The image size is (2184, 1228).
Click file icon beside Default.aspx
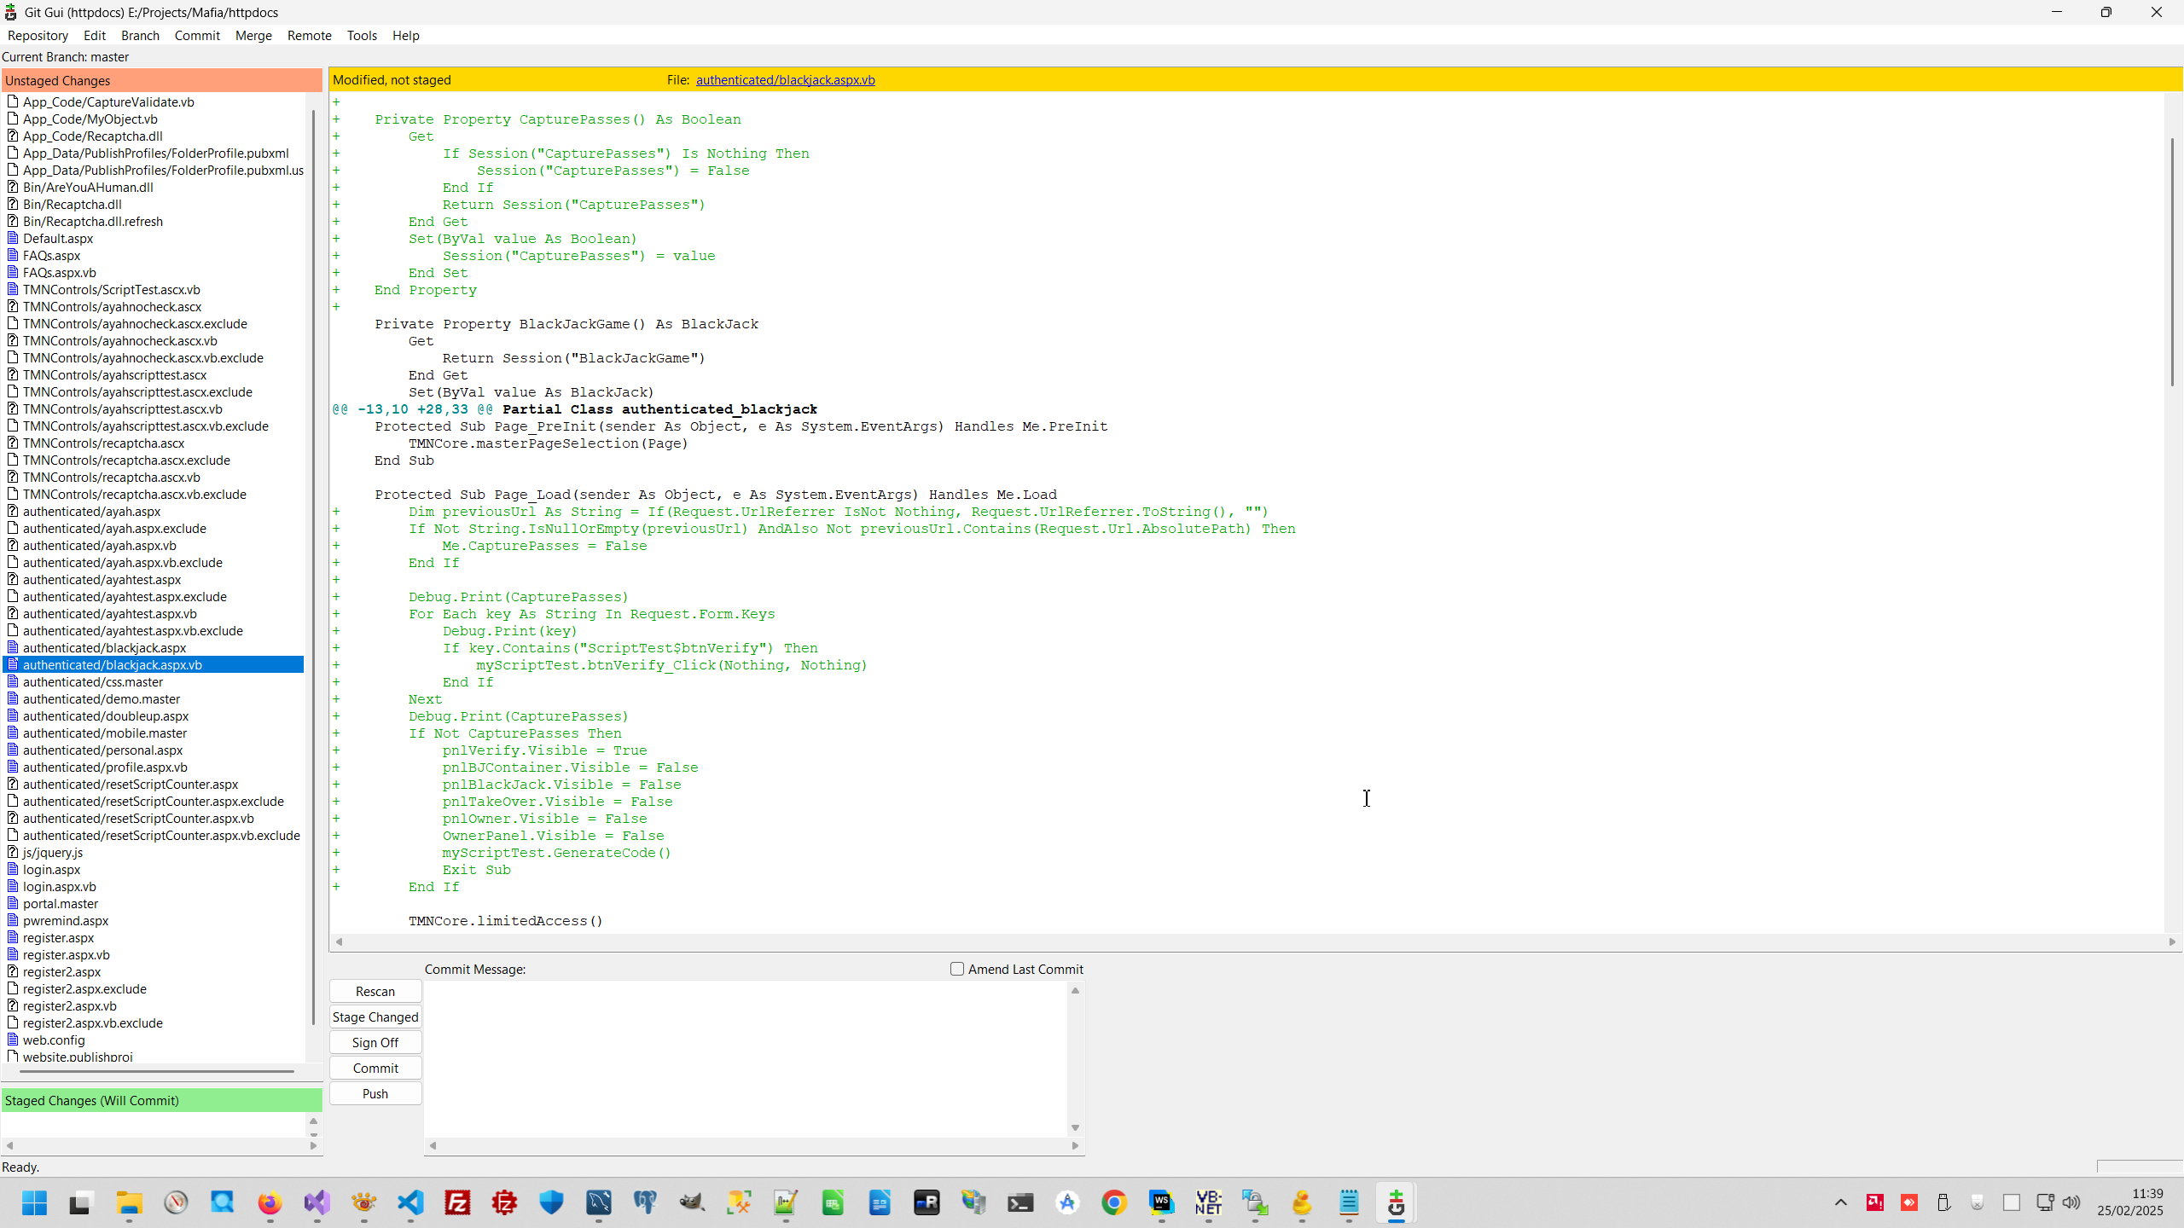pos(13,238)
